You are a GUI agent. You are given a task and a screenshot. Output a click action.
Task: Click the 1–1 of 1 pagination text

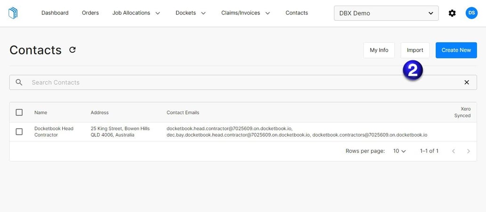click(429, 151)
